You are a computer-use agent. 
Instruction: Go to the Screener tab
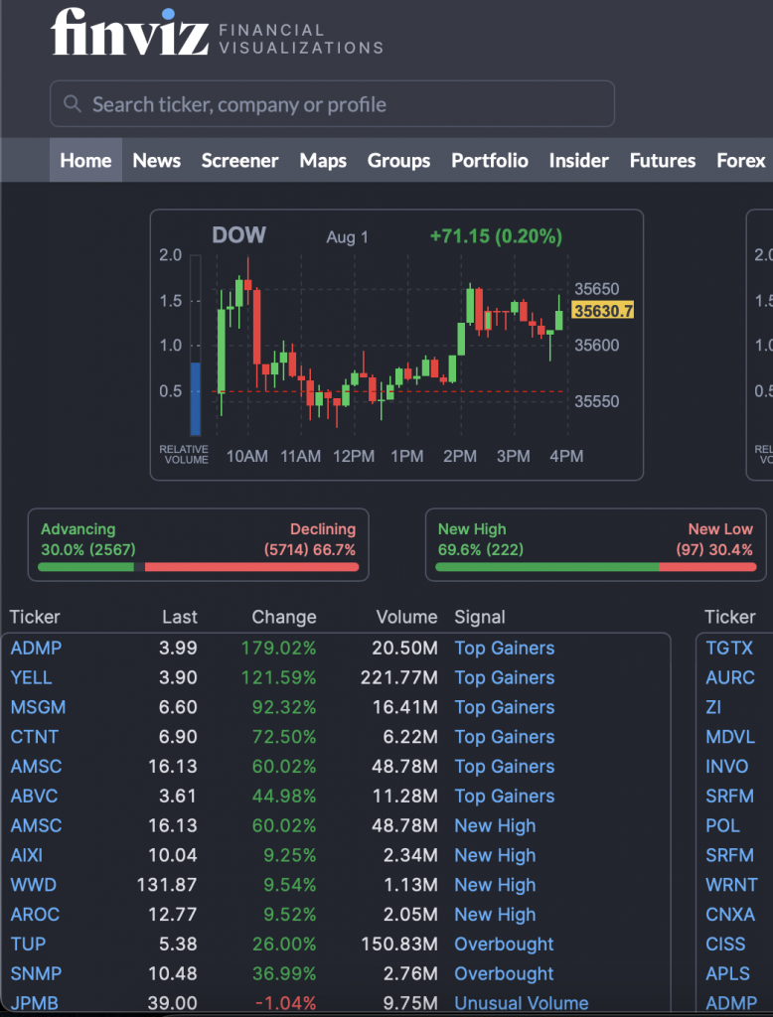click(x=239, y=160)
